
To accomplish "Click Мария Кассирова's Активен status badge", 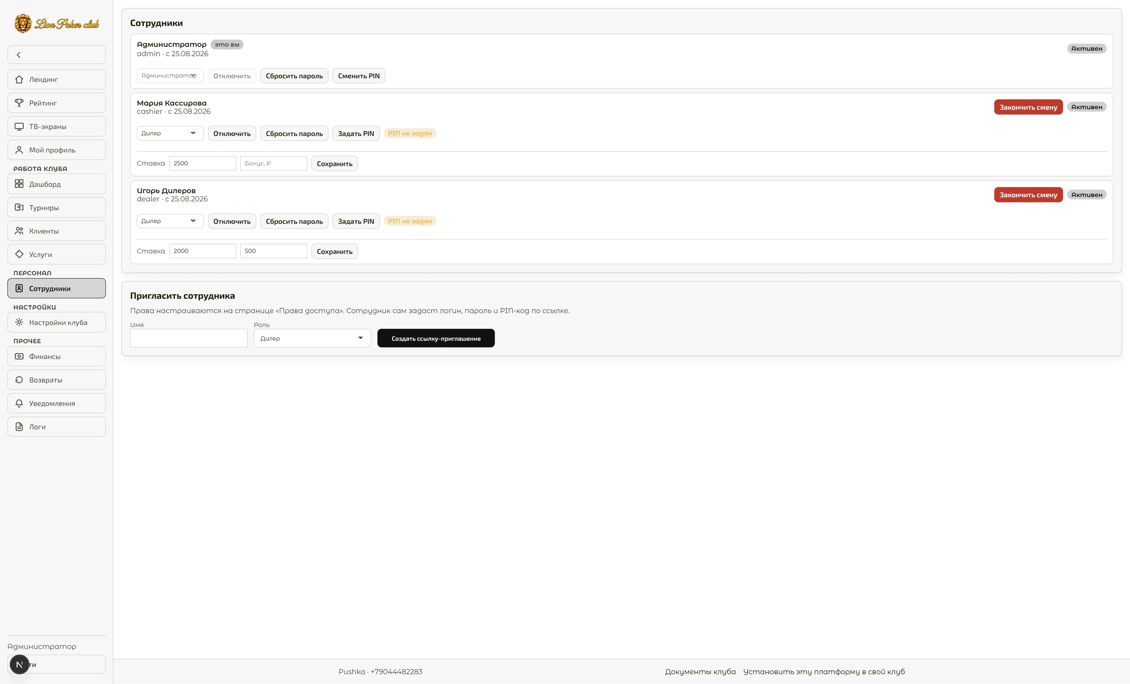I will [x=1086, y=107].
